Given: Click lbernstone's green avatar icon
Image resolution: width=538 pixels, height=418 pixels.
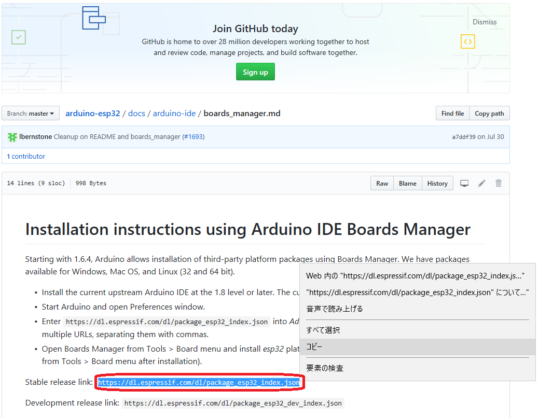Looking at the screenshot, I should click(12, 137).
